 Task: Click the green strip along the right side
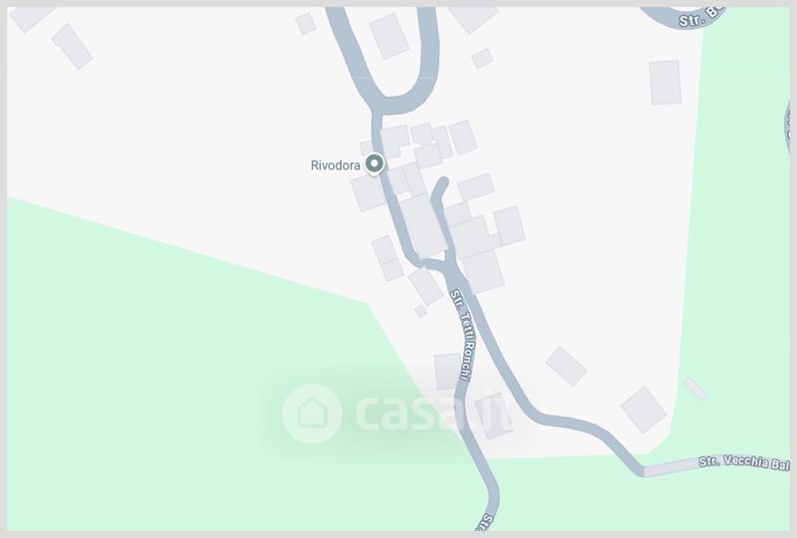tap(739, 229)
